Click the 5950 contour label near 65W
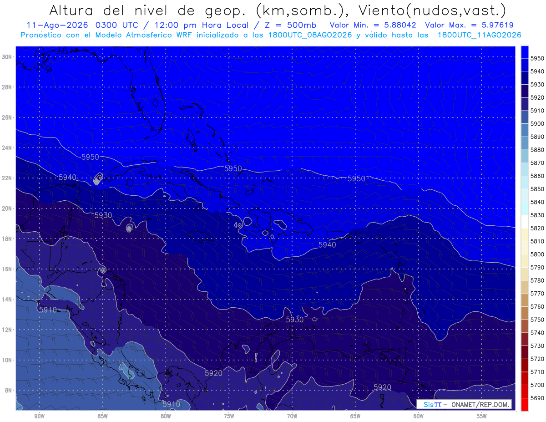 pos(356,179)
